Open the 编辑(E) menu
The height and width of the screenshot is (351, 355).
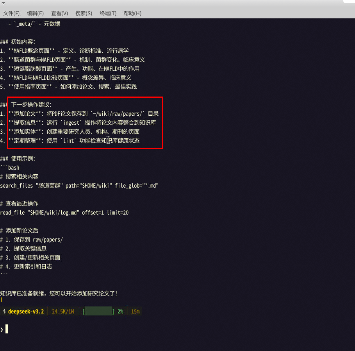tap(35, 13)
